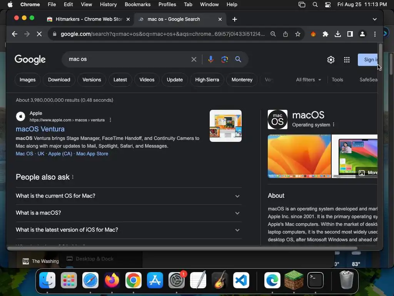Select the Videos filter chip
Image resolution: width=394 pixels, height=296 pixels.
[x=147, y=80]
